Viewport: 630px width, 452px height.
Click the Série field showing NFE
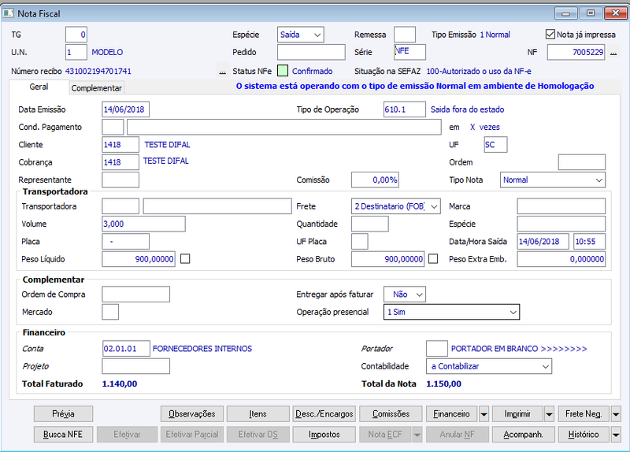coord(409,52)
